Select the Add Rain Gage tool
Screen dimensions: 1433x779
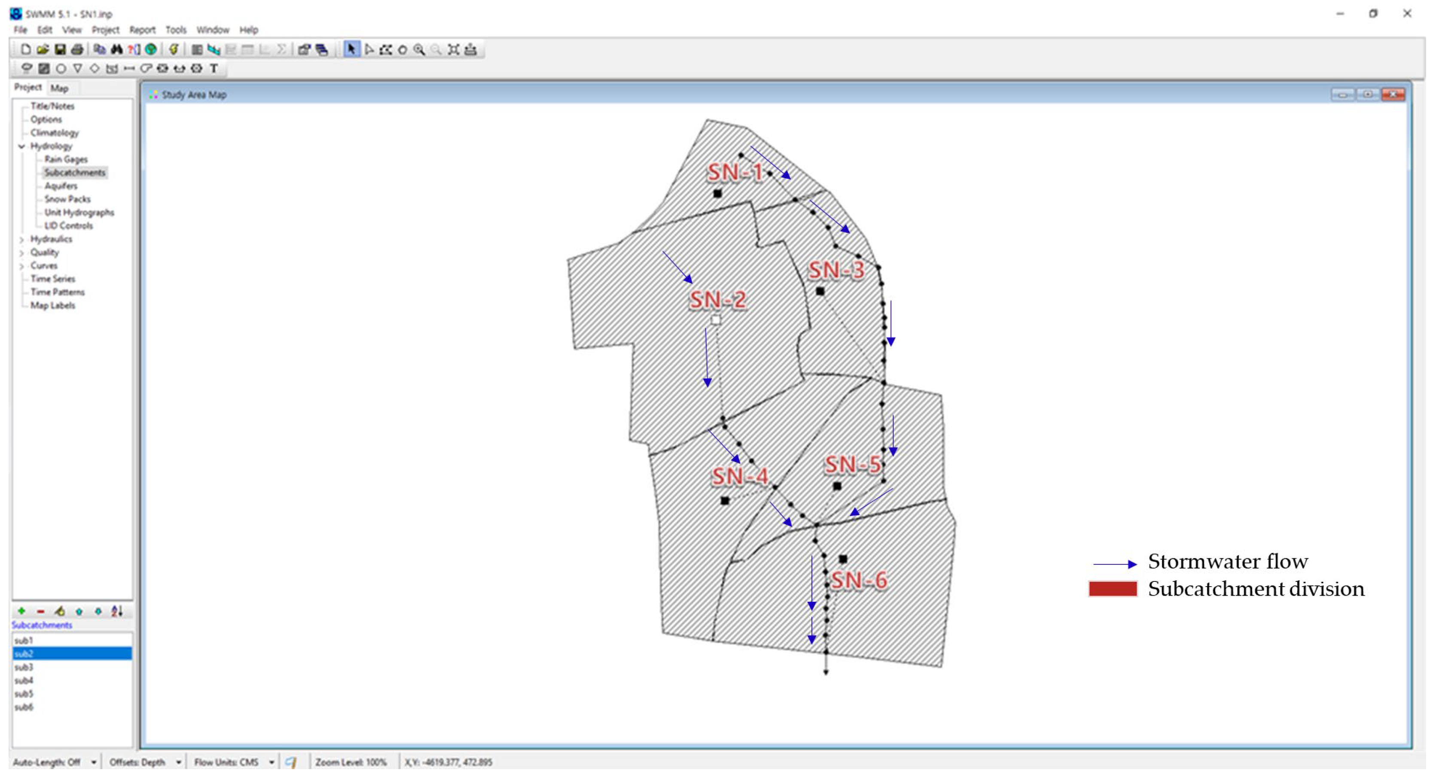[x=26, y=68]
